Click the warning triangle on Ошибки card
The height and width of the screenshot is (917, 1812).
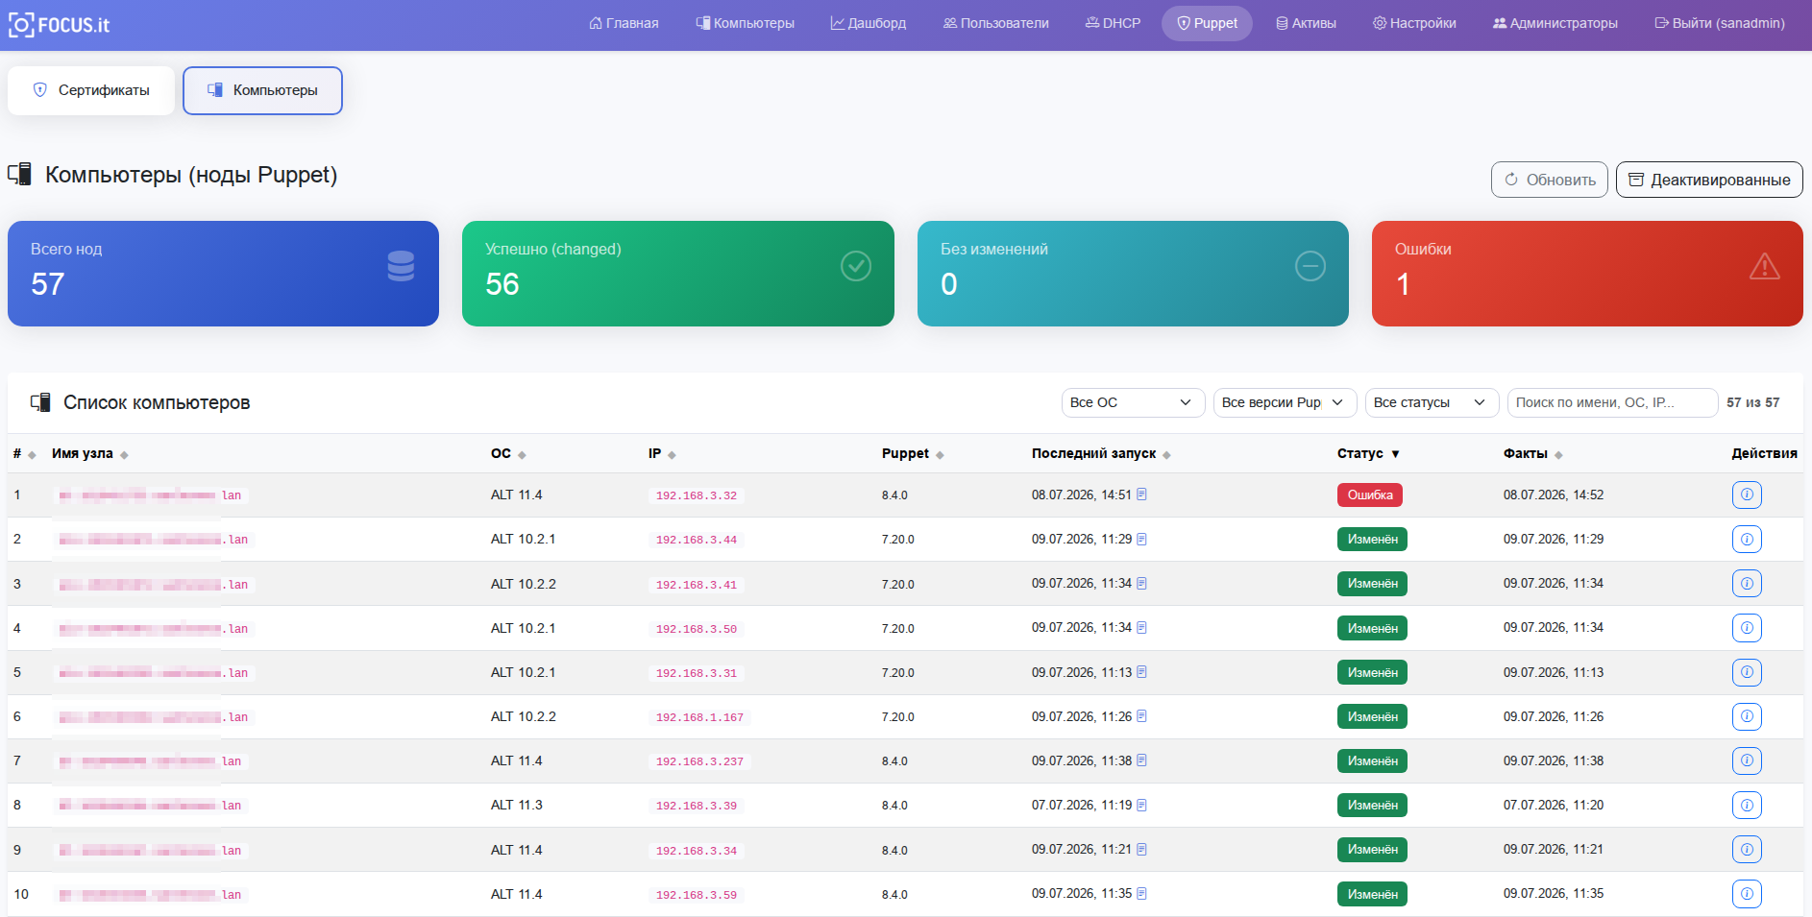pos(1764,266)
